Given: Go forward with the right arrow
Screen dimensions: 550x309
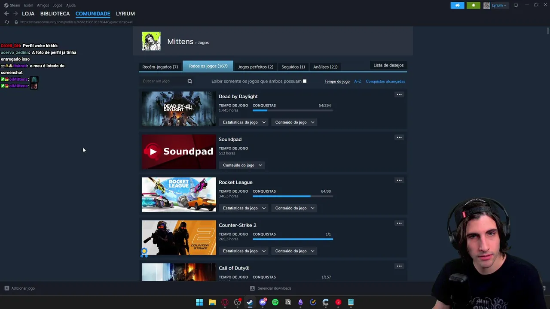Looking at the screenshot, I should (x=15, y=14).
